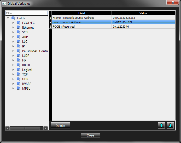Image resolution: width=181 pixels, height=143 pixels.
Task: Close the Global Variables window
Action: (x=173, y=2)
